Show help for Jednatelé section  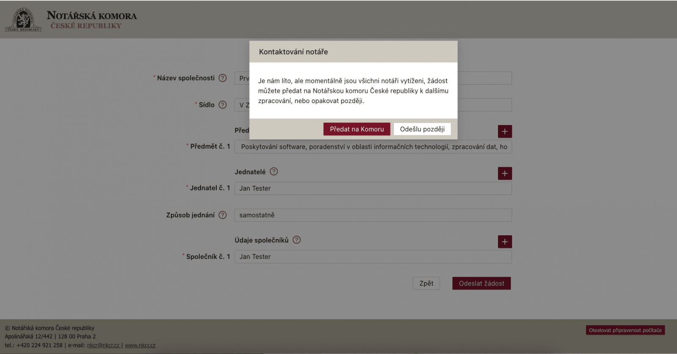tap(274, 172)
